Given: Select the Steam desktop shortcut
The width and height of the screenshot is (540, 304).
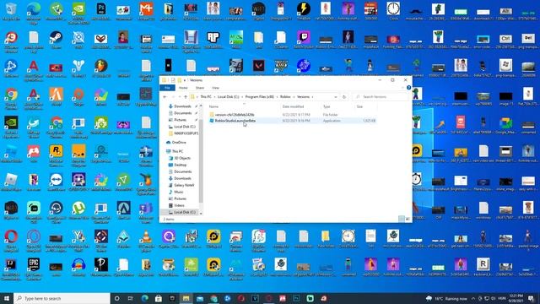Looking at the screenshot, I should 56,41.
